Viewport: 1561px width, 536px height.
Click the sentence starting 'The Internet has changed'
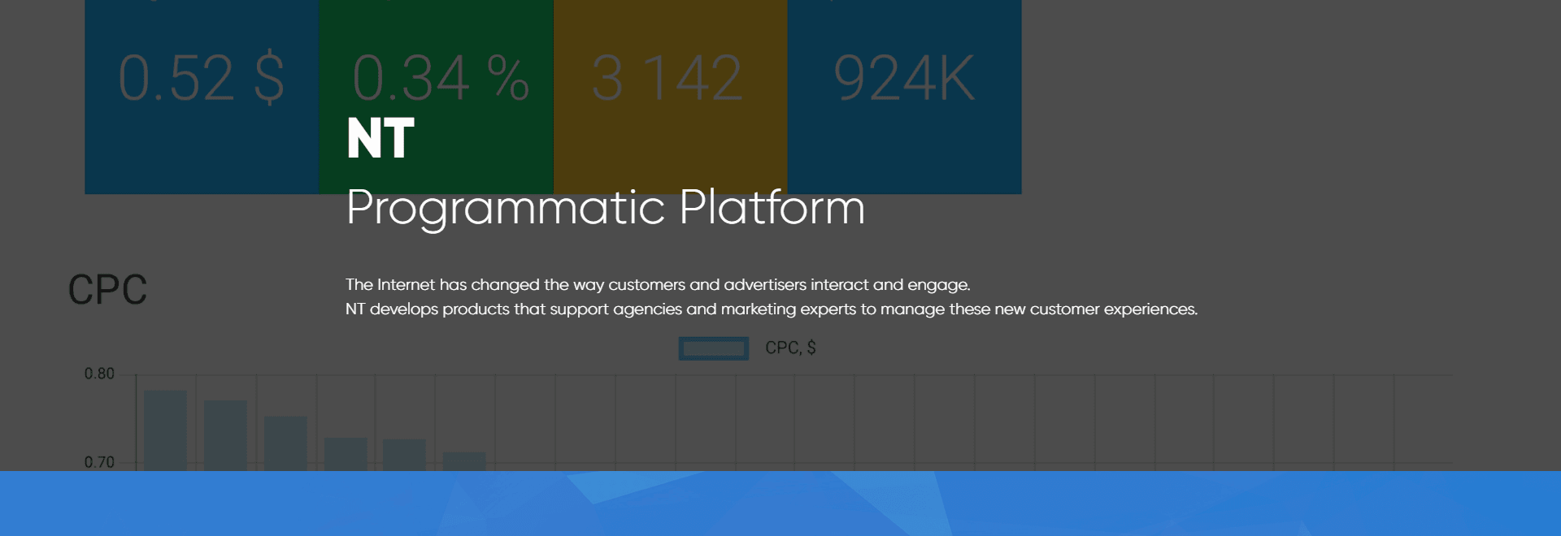coord(658,285)
